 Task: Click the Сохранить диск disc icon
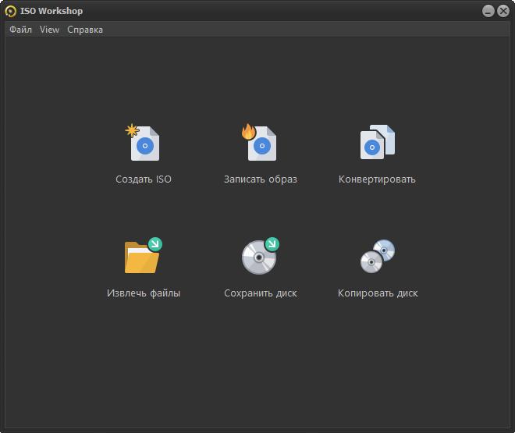click(259, 257)
